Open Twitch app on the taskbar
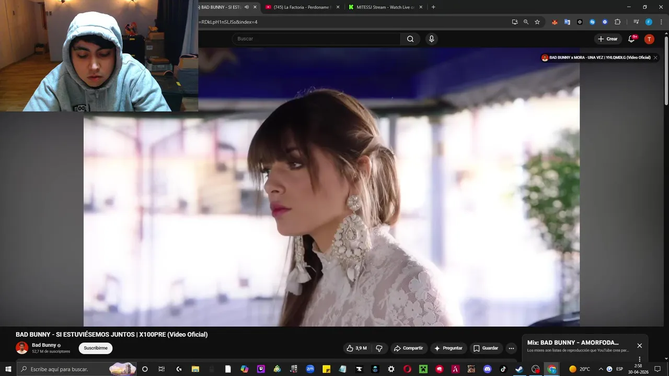Viewport: 669px width, 376px height. 261,369
